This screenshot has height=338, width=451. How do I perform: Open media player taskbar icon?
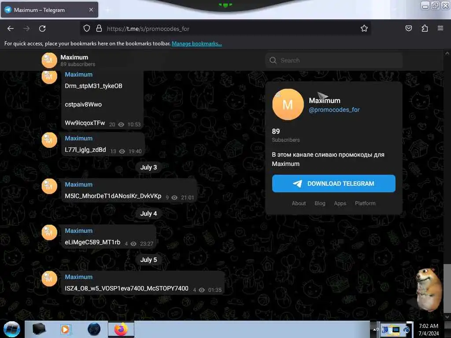65,329
